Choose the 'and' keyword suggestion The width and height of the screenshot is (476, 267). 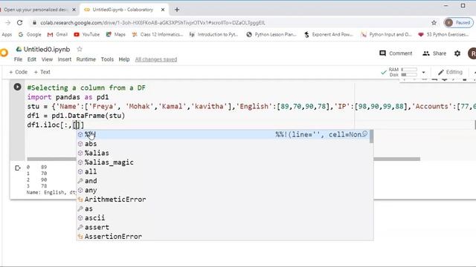point(225,181)
